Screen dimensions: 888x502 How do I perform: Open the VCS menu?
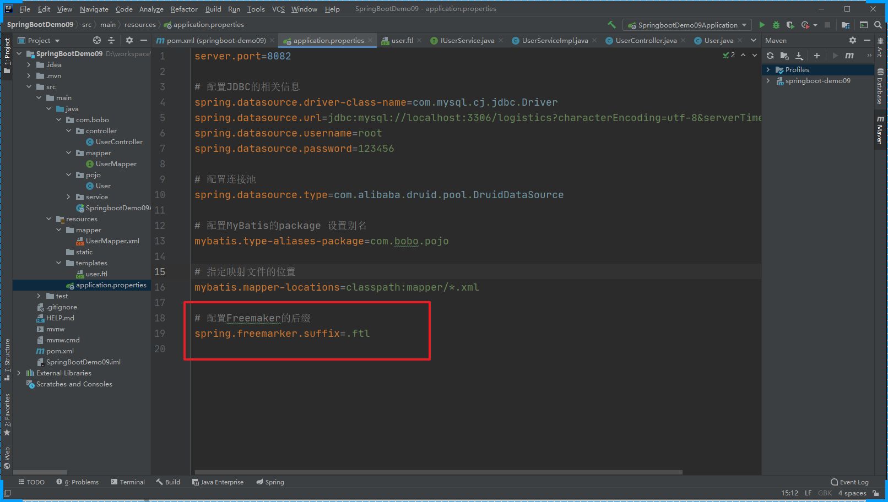(x=278, y=9)
